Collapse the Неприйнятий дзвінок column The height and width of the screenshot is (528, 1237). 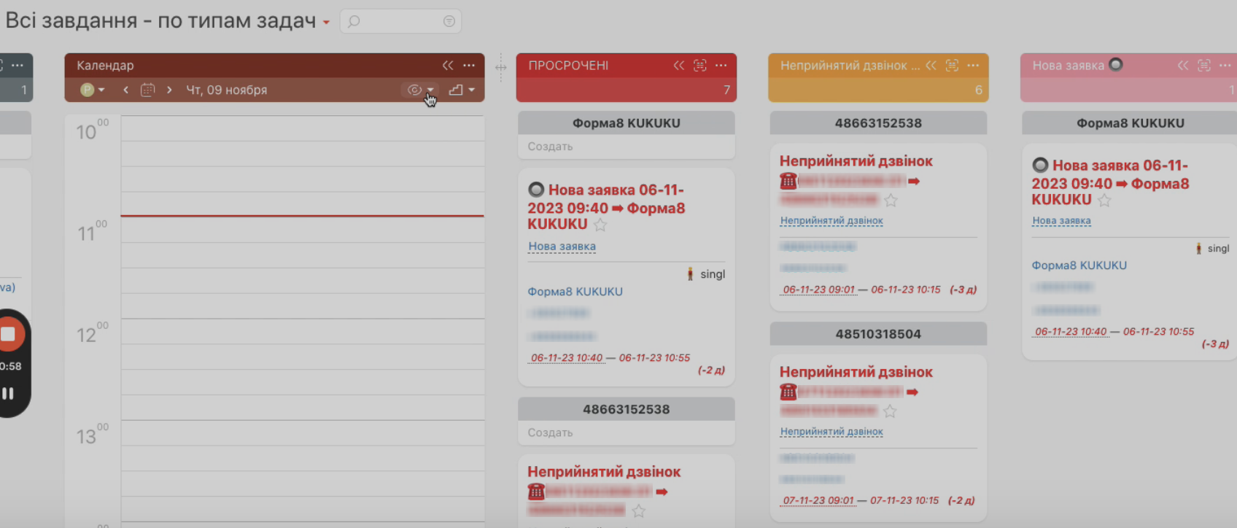(931, 66)
